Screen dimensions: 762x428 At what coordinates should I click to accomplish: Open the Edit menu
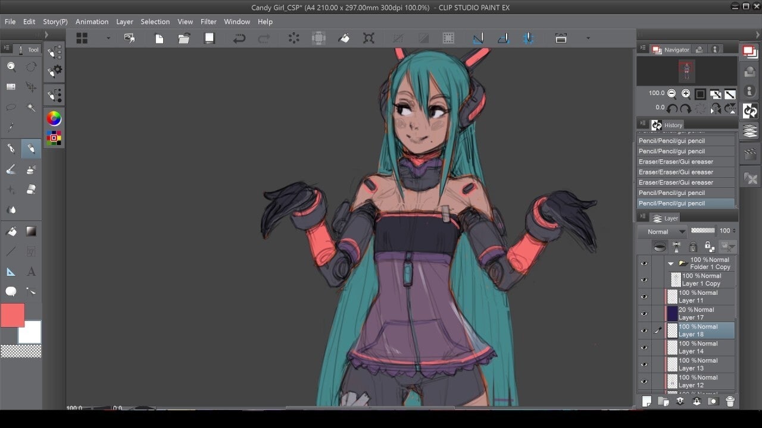[x=29, y=21]
